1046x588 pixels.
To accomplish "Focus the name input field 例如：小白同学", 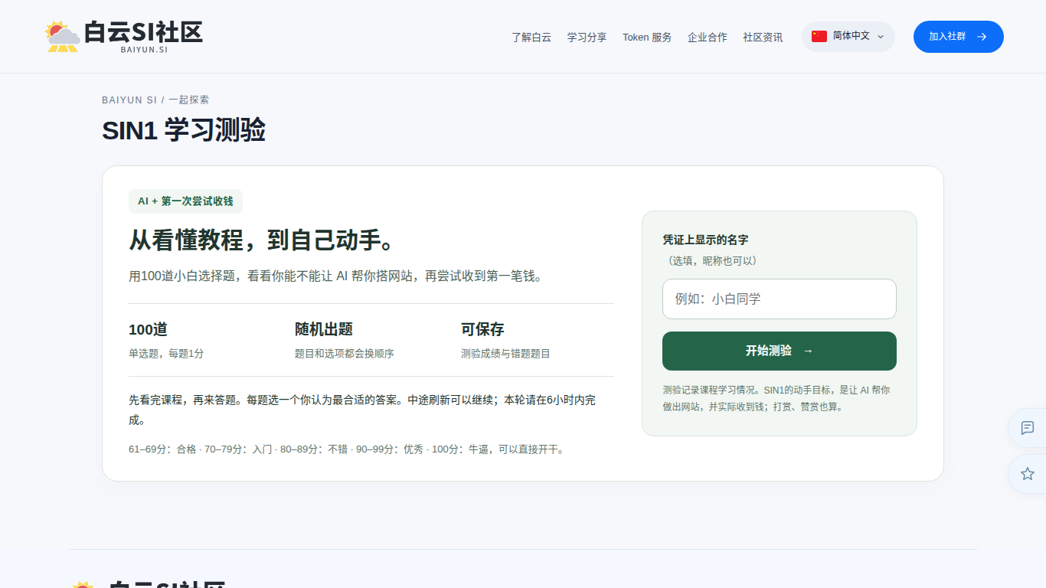I will tap(780, 299).
